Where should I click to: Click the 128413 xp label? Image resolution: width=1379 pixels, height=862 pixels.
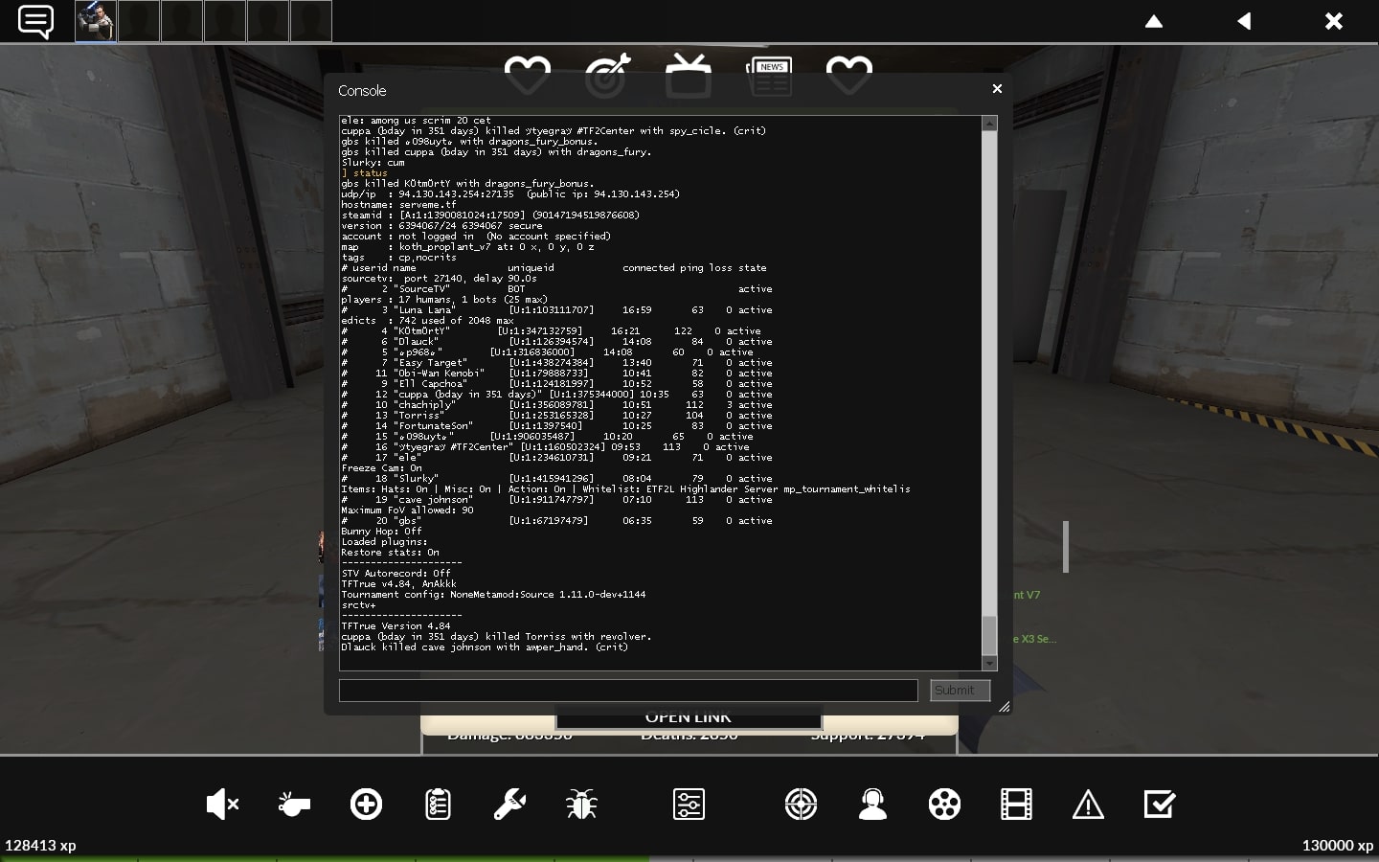coord(40,845)
